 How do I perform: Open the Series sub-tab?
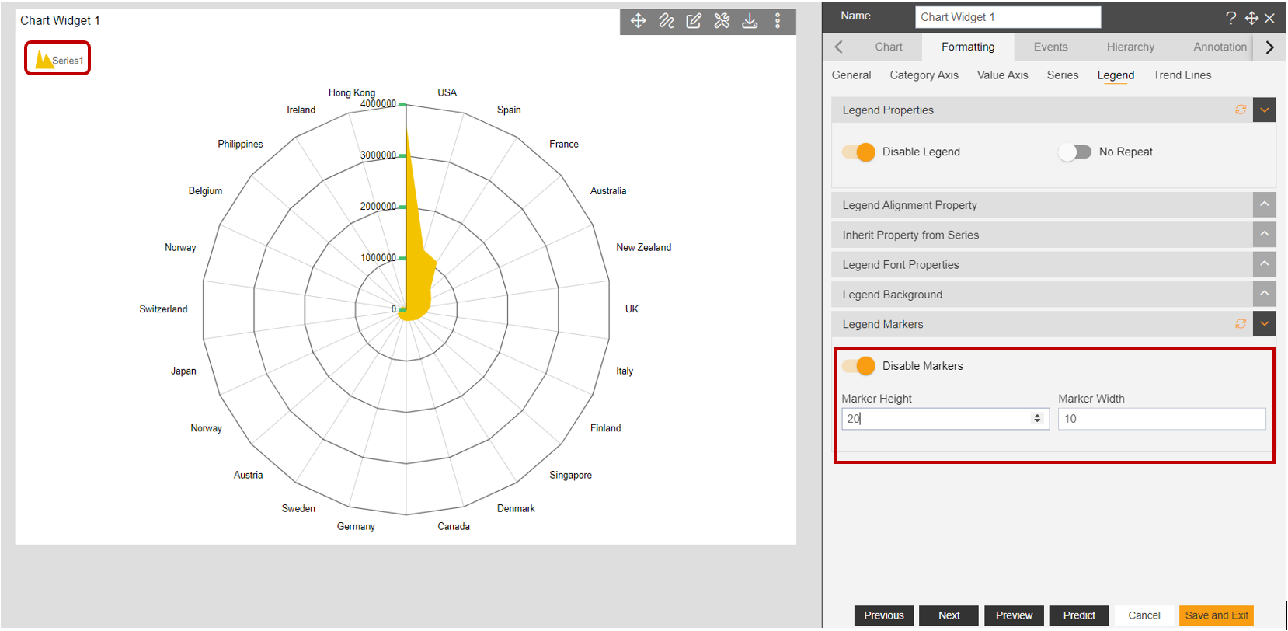pyautogui.click(x=1063, y=75)
